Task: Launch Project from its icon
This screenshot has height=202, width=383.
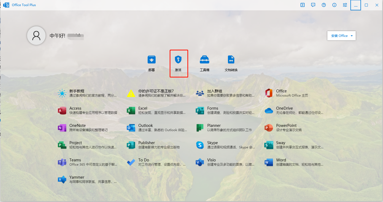Action: click(x=62, y=145)
